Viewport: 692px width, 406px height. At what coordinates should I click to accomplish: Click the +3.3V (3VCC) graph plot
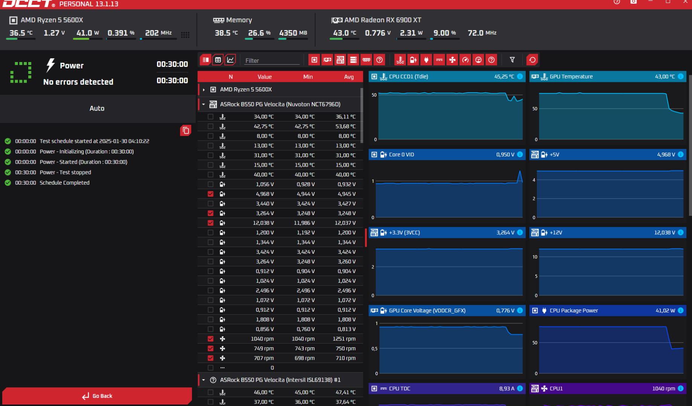pyautogui.click(x=448, y=269)
